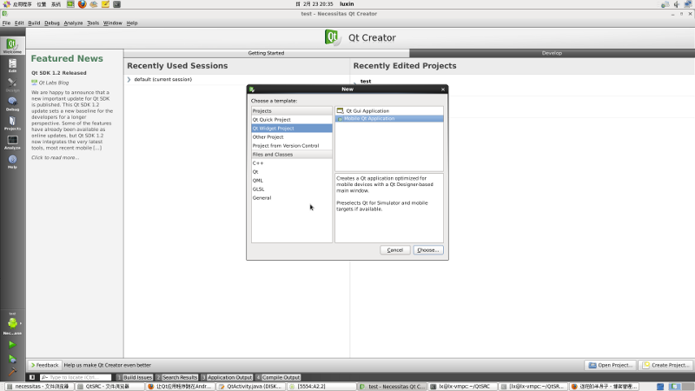Click 'Qt SDK 1.2 Released' news headline
Screen dimensions: 695x391
pos(59,73)
